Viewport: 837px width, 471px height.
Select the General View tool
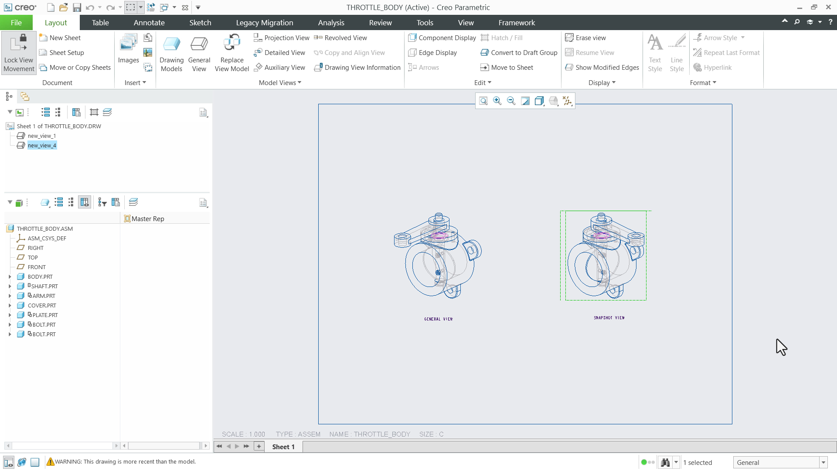click(x=199, y=52)
